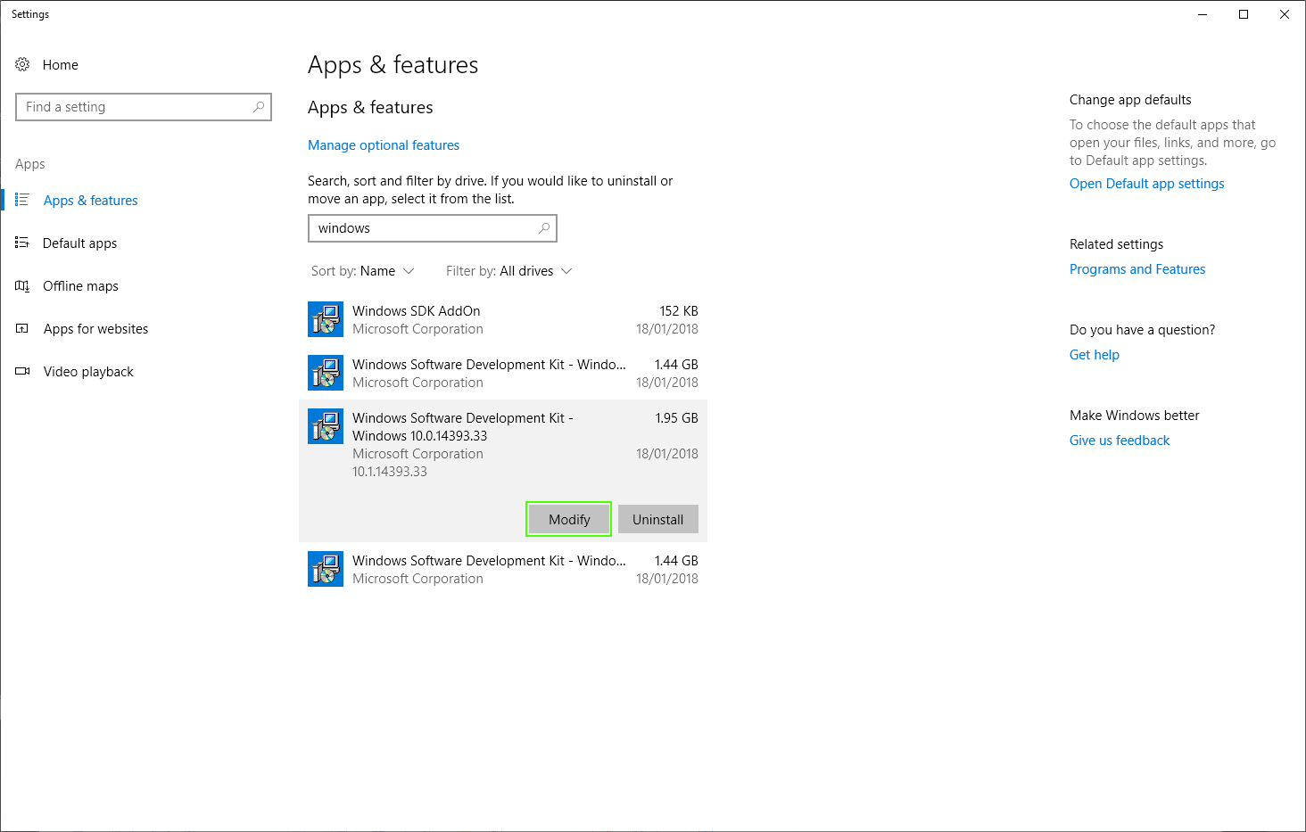Viewport: 1306px width, 832px height.
Task: Click the Find a setting input
Action: 144,107
